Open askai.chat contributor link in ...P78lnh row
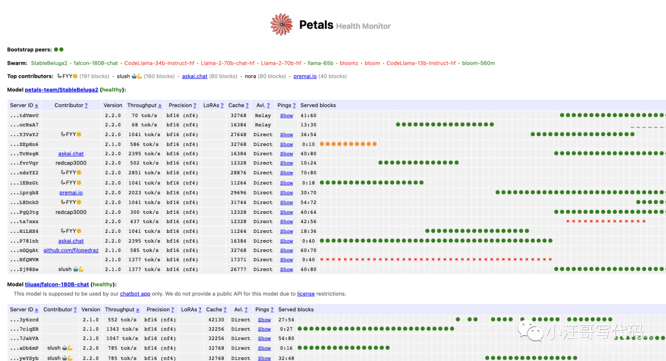 pyautogui.click(x=71, y=241)
